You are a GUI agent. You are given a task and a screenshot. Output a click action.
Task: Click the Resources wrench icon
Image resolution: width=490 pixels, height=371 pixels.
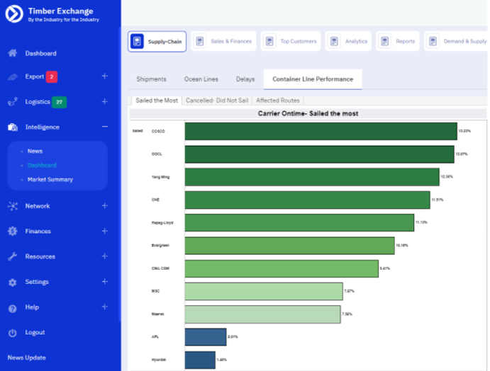(x=13, y=256)
